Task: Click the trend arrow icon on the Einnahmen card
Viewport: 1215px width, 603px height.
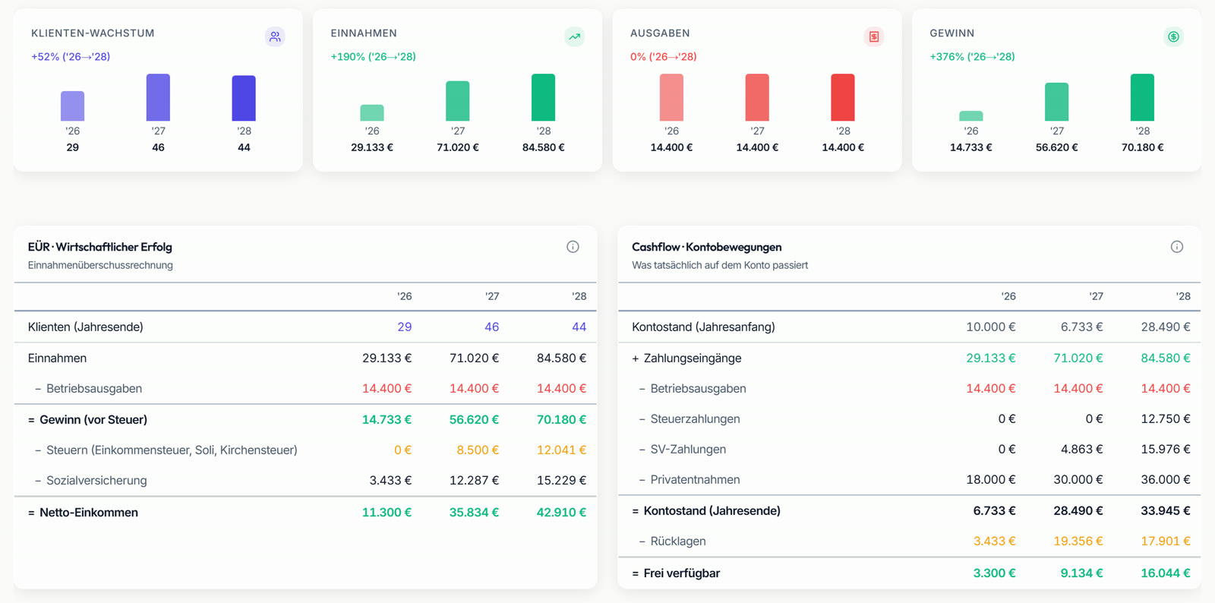Action: click(x=575, y=36)
